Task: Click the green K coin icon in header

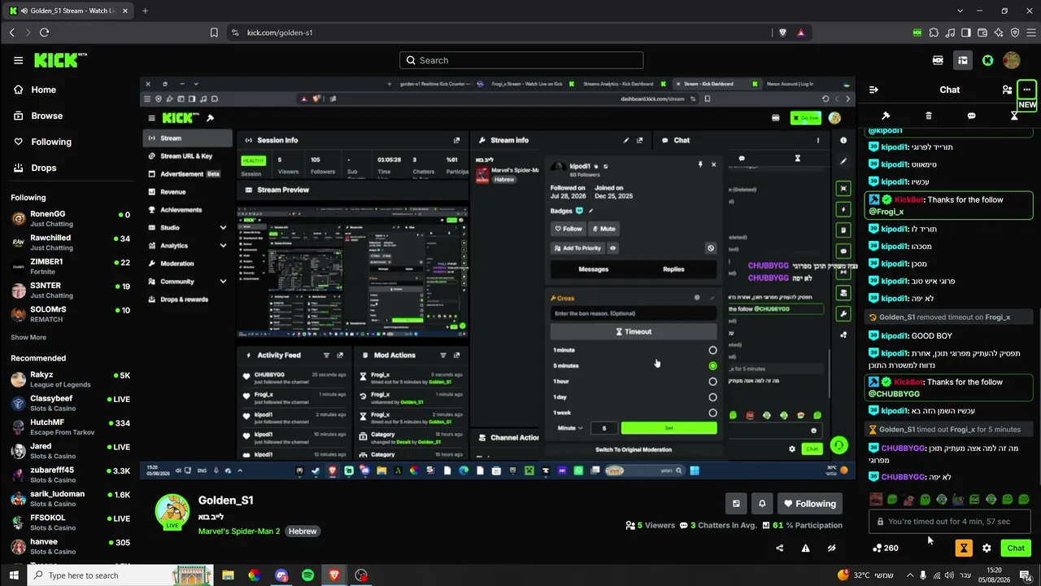Action: pyautogui.click(x=987, y=60)
